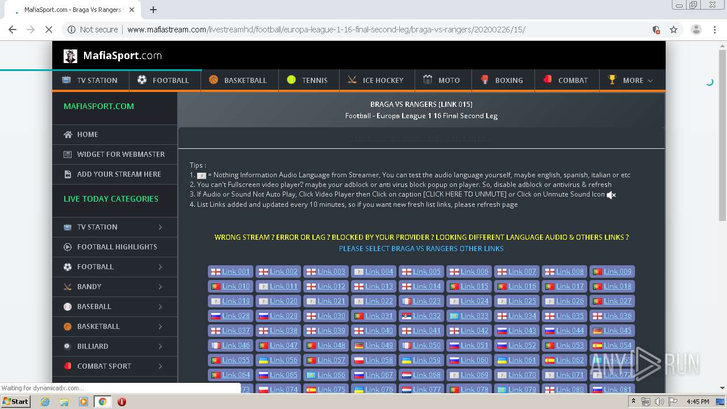
Task: Open File Explorer from taskbar
Action: pyautogui.click(x=64, y=402)
